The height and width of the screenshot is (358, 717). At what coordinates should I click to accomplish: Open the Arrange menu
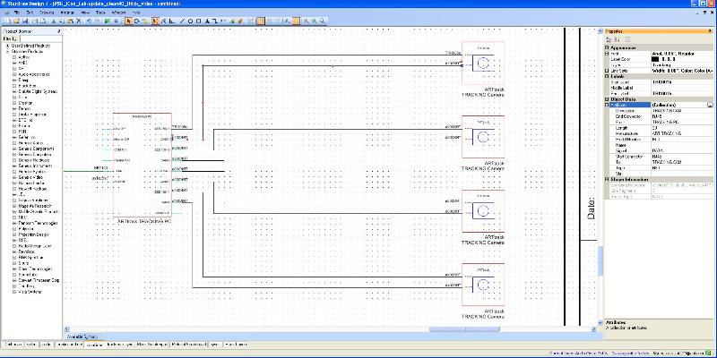(x=66, y=13)
